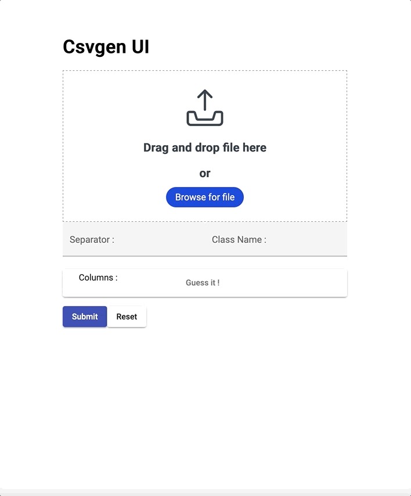Click the Drag and drop file here text
411x496 pixels.
pyautogui.click(x=204, y=148)
